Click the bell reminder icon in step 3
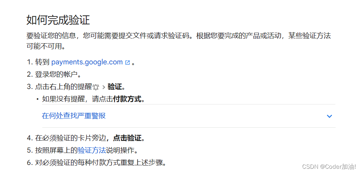The height and width of the screenshot is (173, 361). pos(96,87)
